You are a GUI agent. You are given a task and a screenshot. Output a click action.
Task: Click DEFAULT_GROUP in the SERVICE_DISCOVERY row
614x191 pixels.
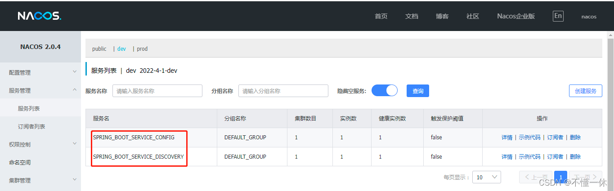245,157
